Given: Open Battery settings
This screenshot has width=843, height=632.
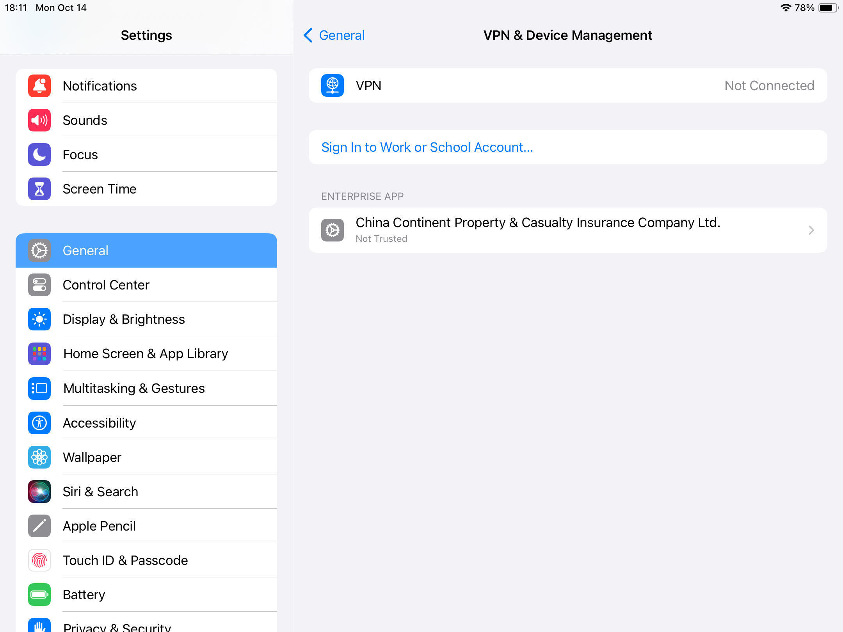Looking at the screenshot, I should click(146, 595).
